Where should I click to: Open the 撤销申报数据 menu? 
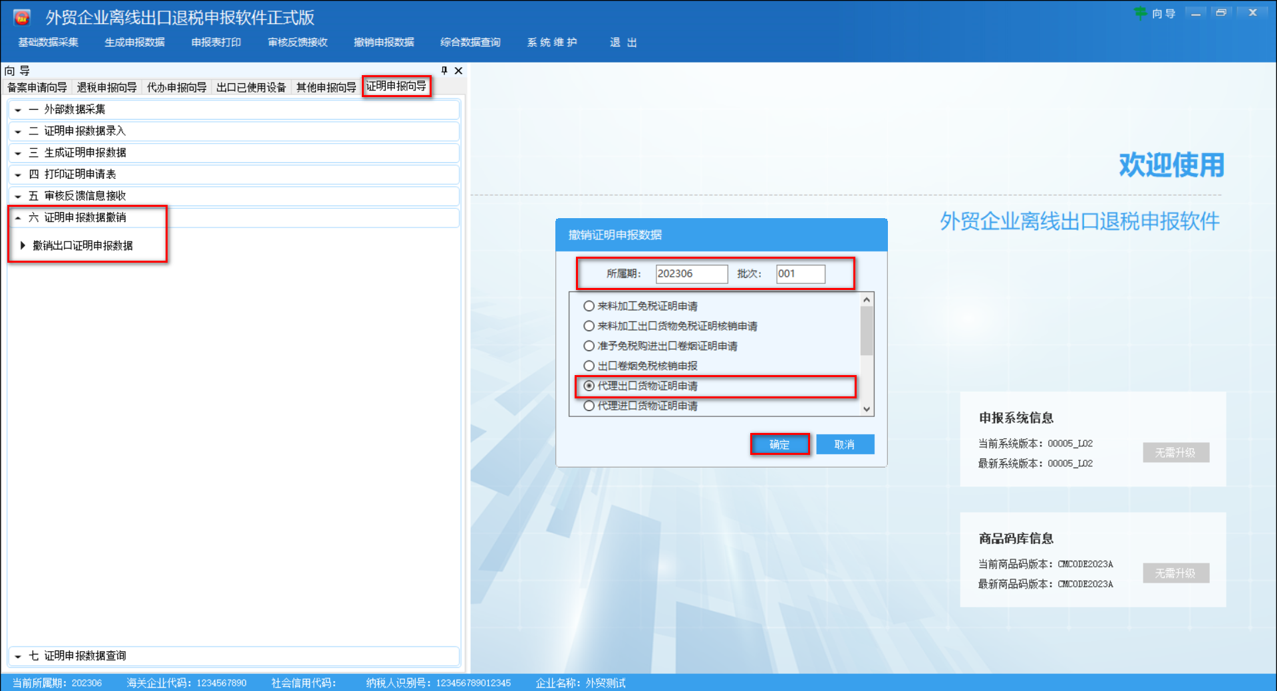pos(384,42)
